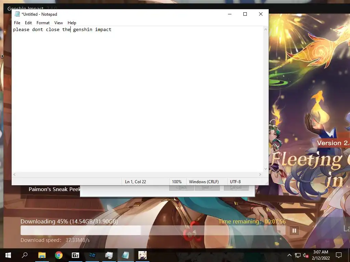The width and height of the screenshot is (350, 262).
Task: Click the Notepad window resize grip
Action: click(x=266, y=183)
